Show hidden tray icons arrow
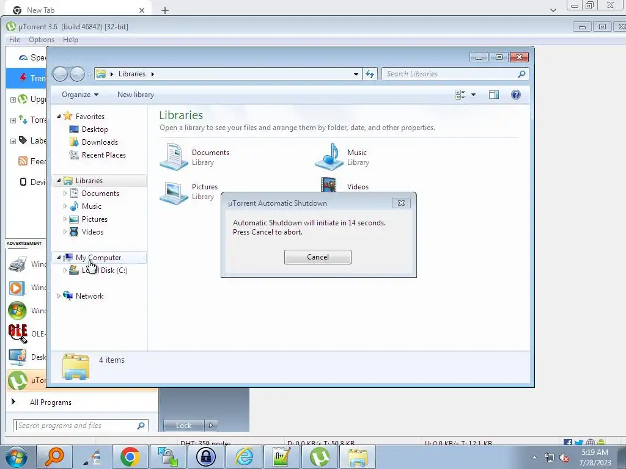The image size is (626, 469). pyautogui.click(x=534, y=457)
